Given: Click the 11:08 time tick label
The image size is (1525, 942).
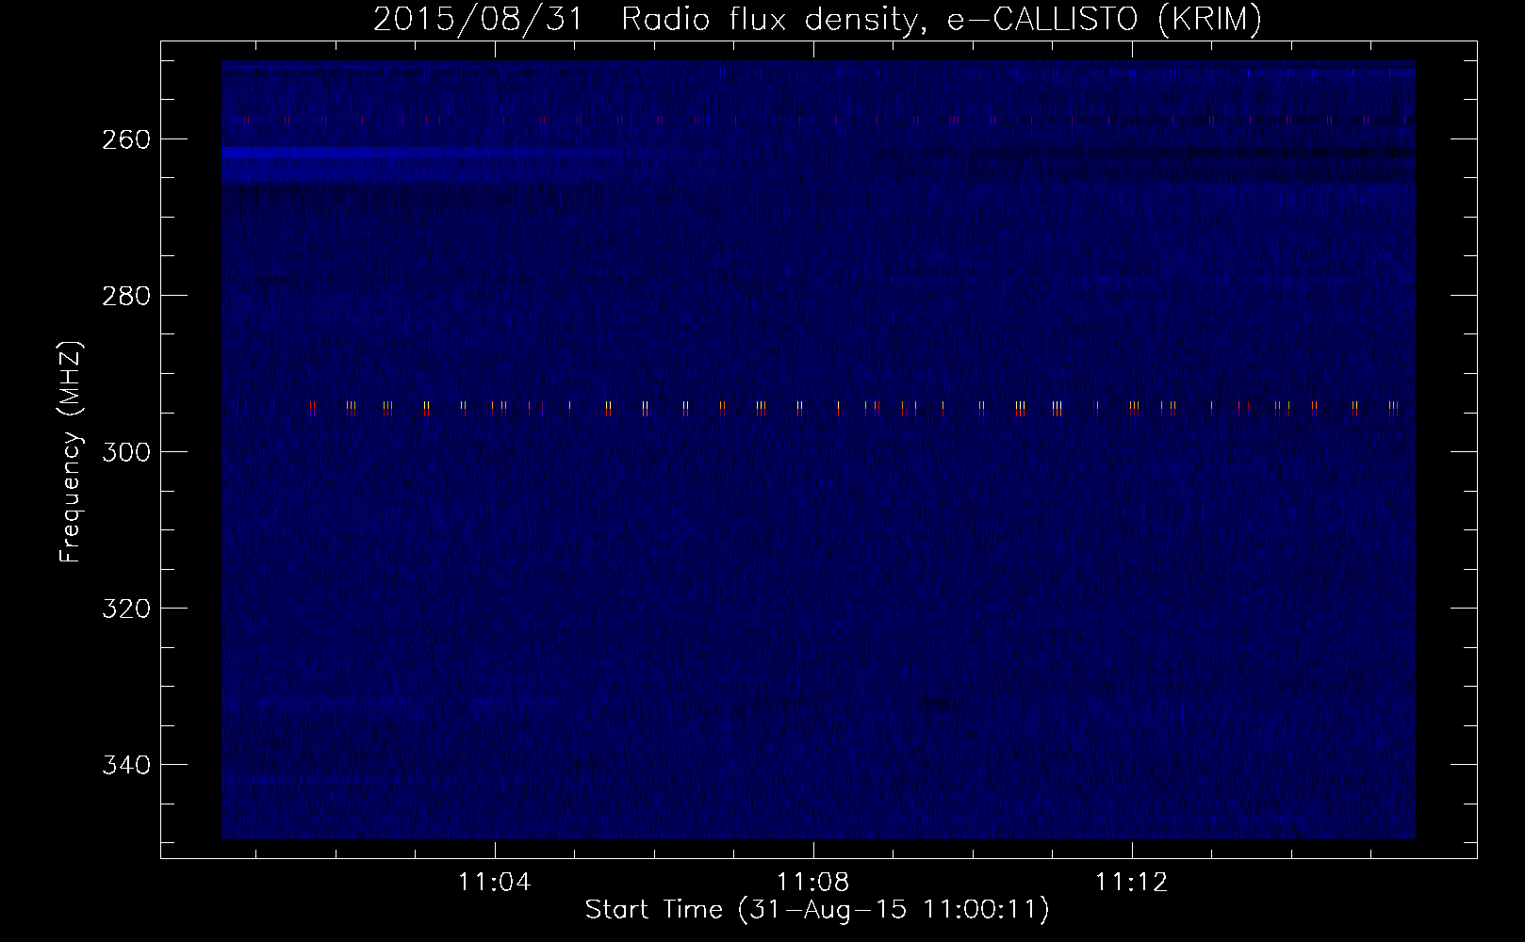Looking at the screenshot, I should click(812, 883).
